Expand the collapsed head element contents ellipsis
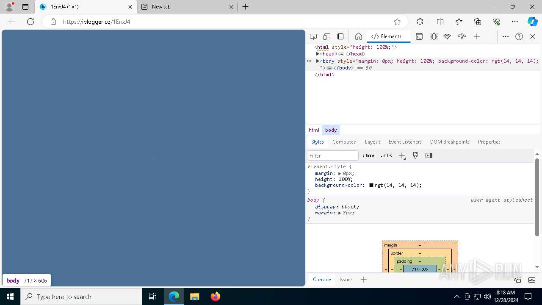Viewport: 542px width, 305px height. pos(341,54)
